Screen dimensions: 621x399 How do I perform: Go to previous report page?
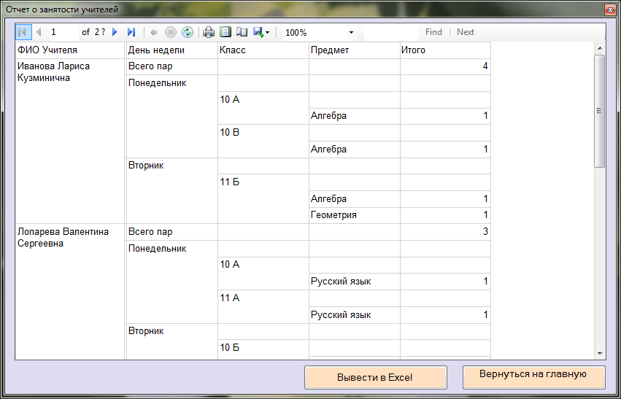click(x=39, y=32)
